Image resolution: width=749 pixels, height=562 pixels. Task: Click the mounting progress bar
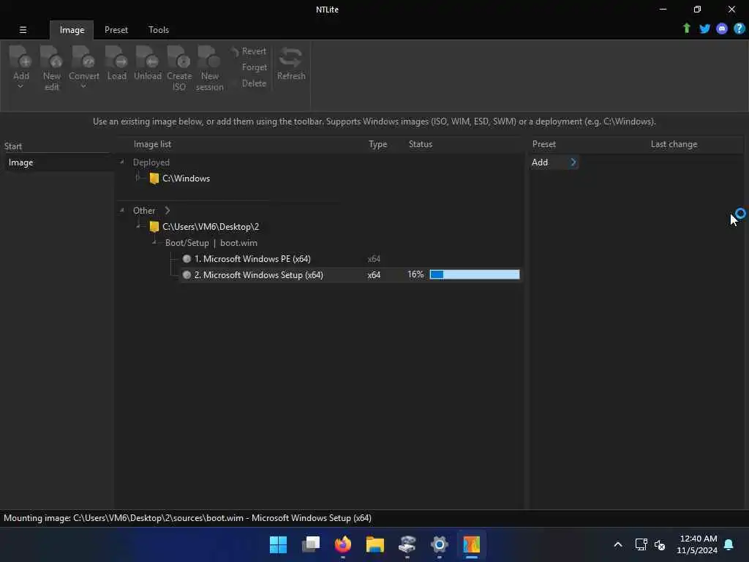[474, 274]
